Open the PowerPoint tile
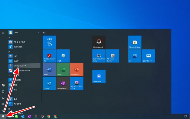Screen dimensions: 190x119 tap(77, 70)
